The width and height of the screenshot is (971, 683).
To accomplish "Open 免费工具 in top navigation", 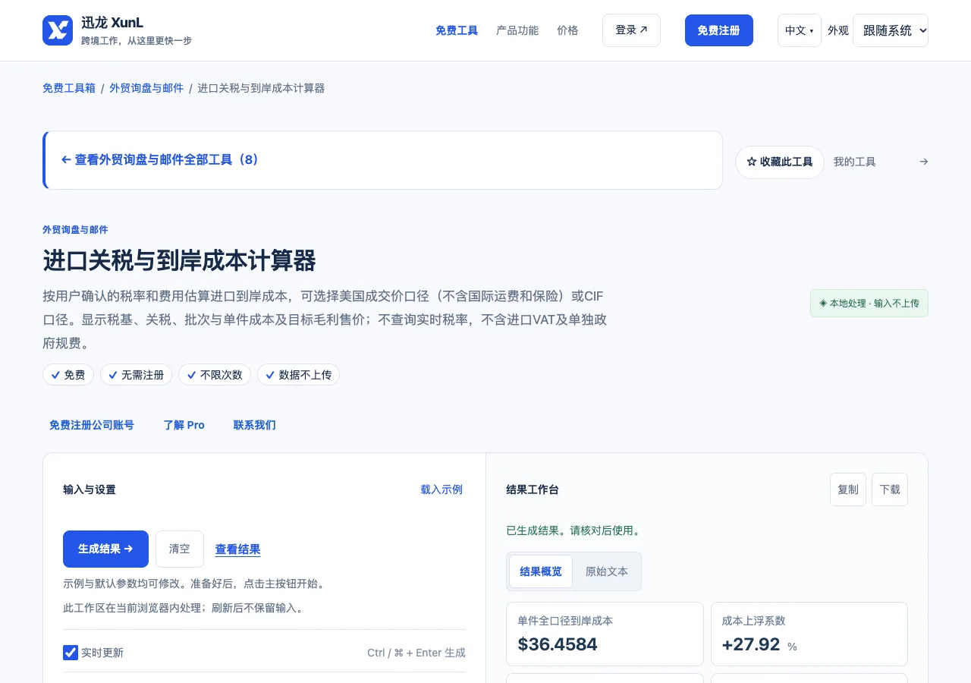I will pyautogui.click(x=457, y=30).
